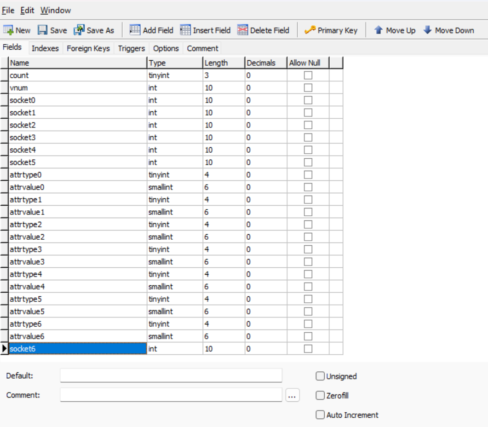Toggle the Zerofill checkbox
488x427 pixels.
click(x=320, y=395)
